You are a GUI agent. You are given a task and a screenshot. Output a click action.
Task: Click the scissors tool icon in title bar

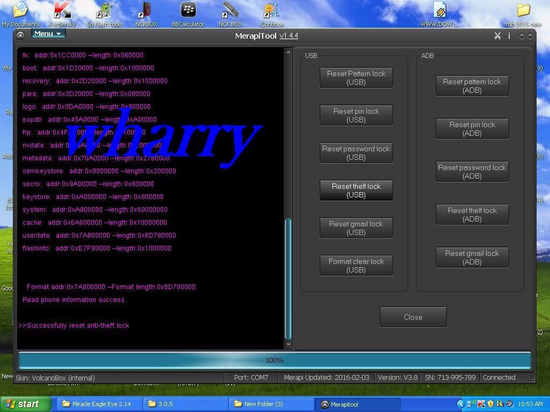(497, 36)
